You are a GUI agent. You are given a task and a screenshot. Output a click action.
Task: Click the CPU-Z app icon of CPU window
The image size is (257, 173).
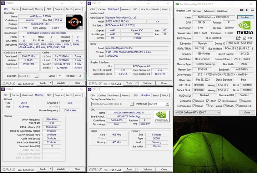tap(3, 3)
